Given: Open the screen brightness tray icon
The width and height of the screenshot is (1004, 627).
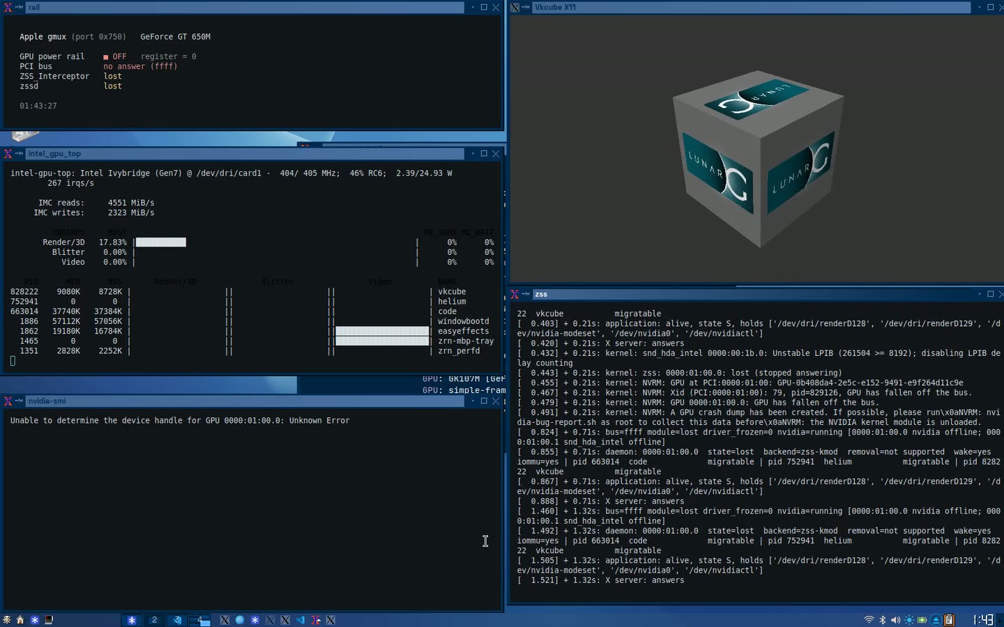Looking at the screenshot, I should 908,620.
